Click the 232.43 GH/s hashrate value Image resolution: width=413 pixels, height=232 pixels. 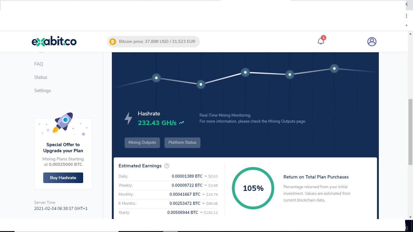click(157, 123)
